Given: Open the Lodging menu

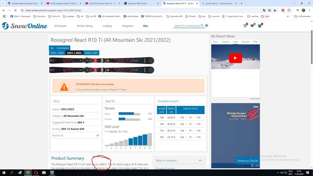Looking at the screenshot, I should (x=107, y=26).
